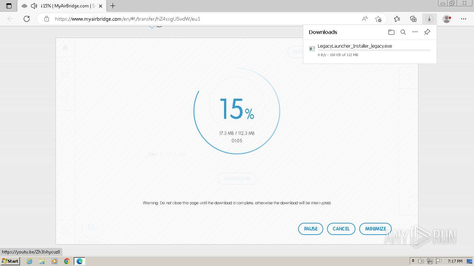The height and width of the screenshot is (266, 474).
Task: Open the Windows Start menu
Action: [x=10, y=261]
